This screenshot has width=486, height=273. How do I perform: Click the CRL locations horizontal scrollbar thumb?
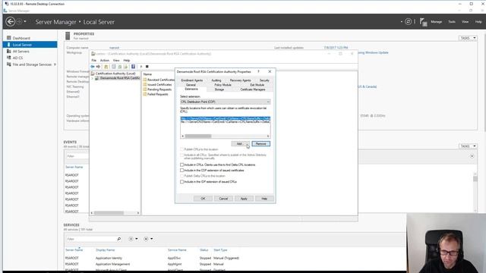tap(198, 136)
